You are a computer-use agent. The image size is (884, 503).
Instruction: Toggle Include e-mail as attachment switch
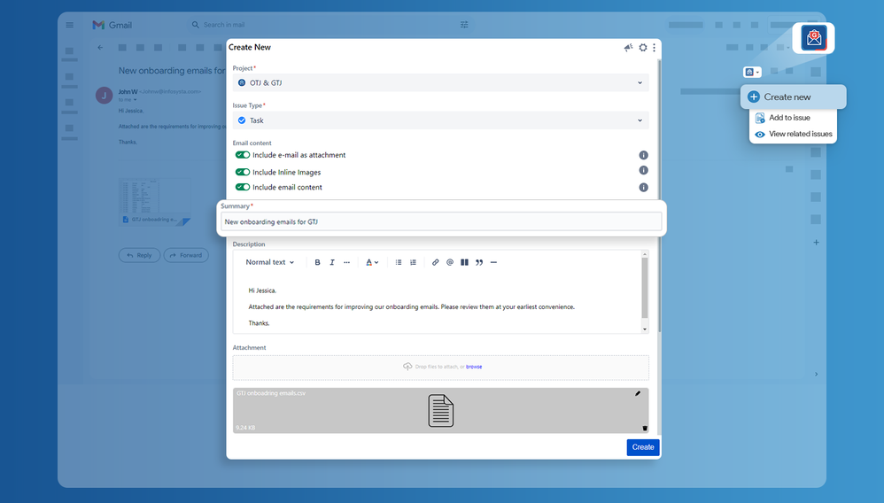pos(243,154)
